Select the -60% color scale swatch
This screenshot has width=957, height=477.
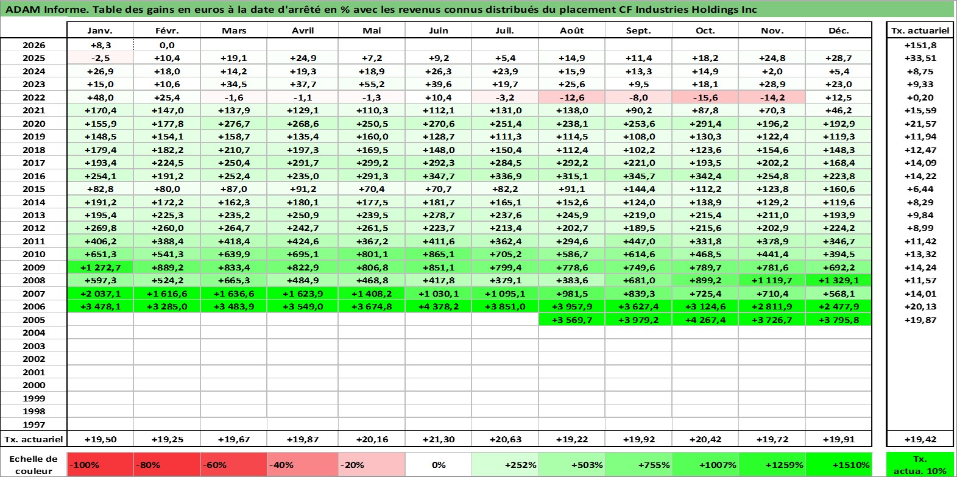[235, 464]
